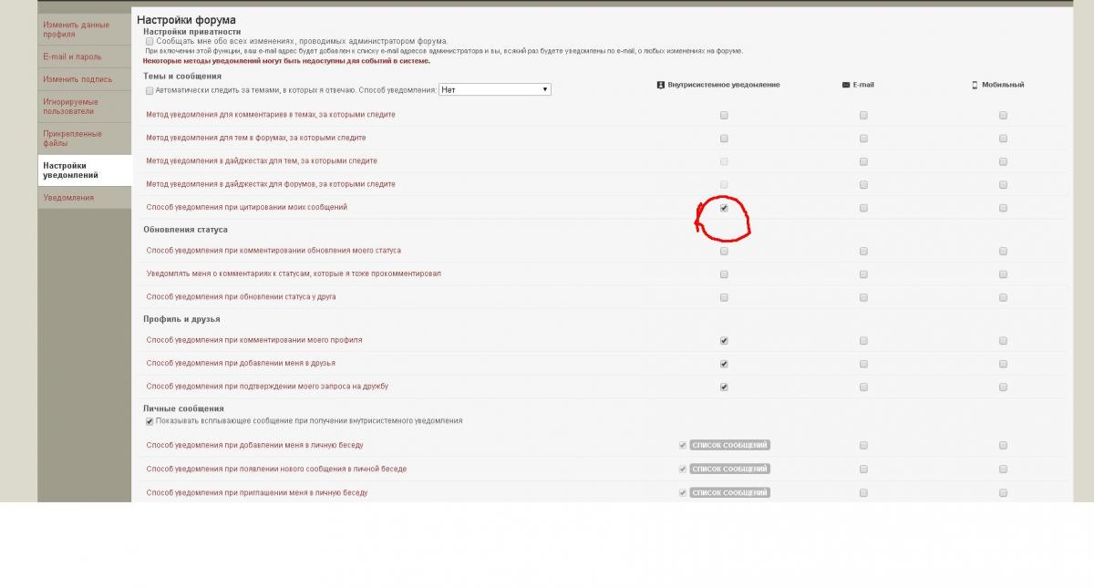This screenshot has width=1094, height=588.
Task: Enable inline notification for statuses I also commented
Action: point(724,274)
